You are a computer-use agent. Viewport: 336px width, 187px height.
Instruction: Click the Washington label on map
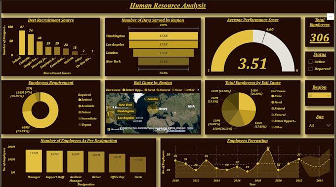[126, 111]
